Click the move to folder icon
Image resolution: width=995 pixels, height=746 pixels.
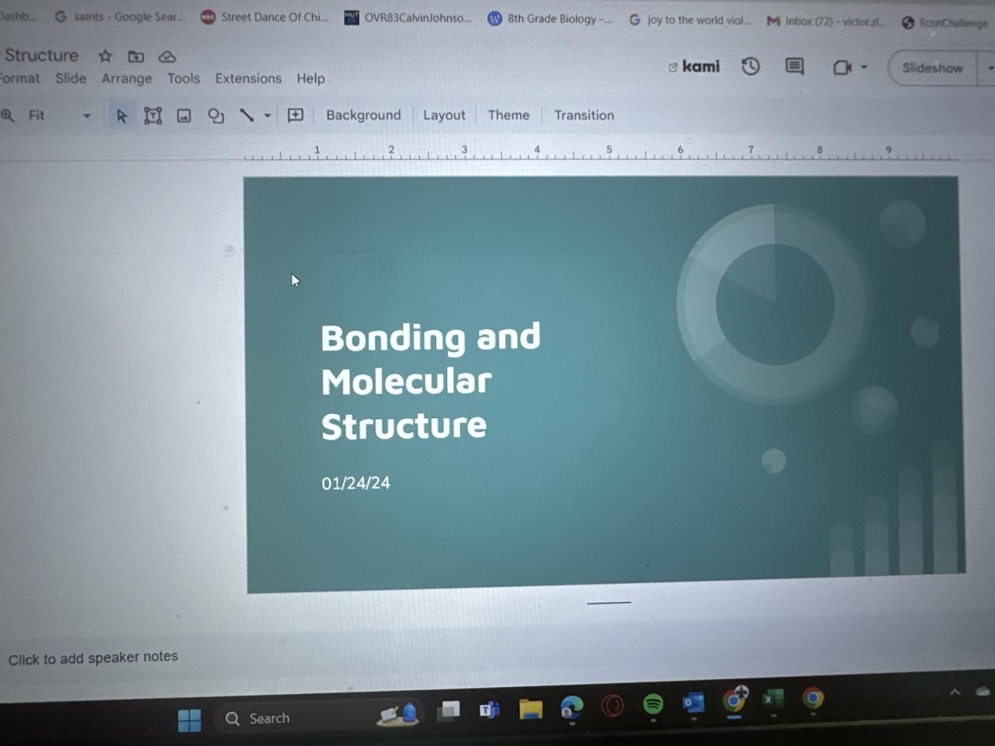point(136,56)
